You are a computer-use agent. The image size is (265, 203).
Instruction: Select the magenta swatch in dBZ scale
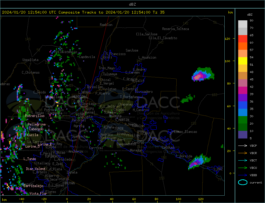243,90
